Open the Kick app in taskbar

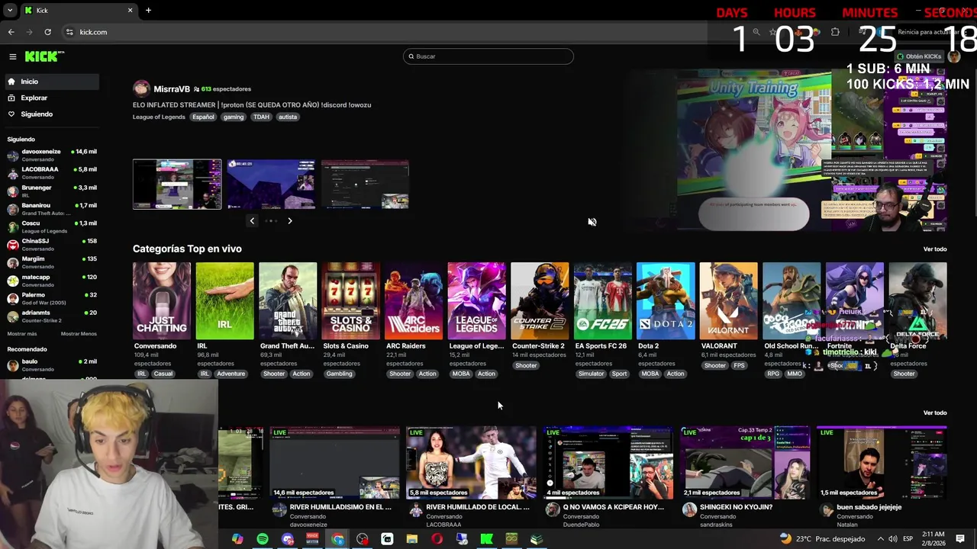click(x=486, y=539)
